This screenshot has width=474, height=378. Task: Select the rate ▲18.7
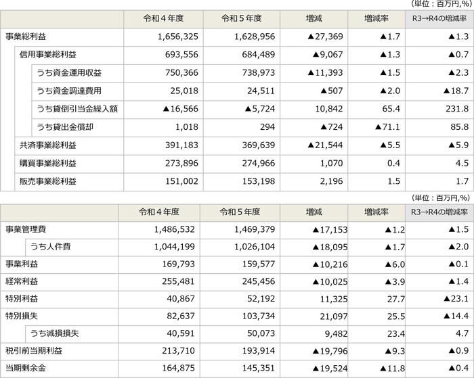click(x=456, y=91)
